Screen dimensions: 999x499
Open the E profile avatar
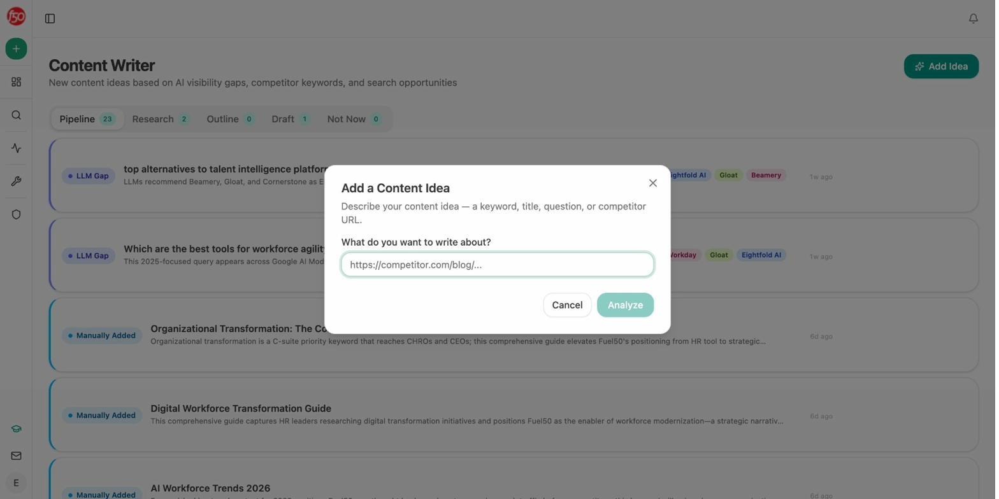14,482
